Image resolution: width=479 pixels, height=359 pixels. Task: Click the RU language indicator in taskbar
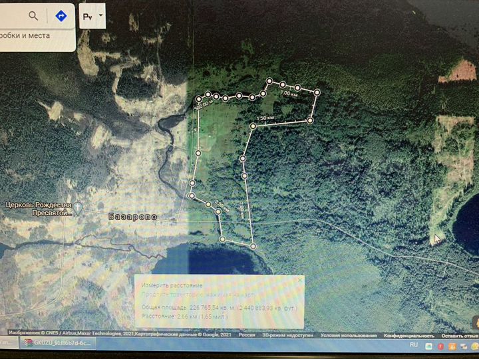tap(413, 346)
